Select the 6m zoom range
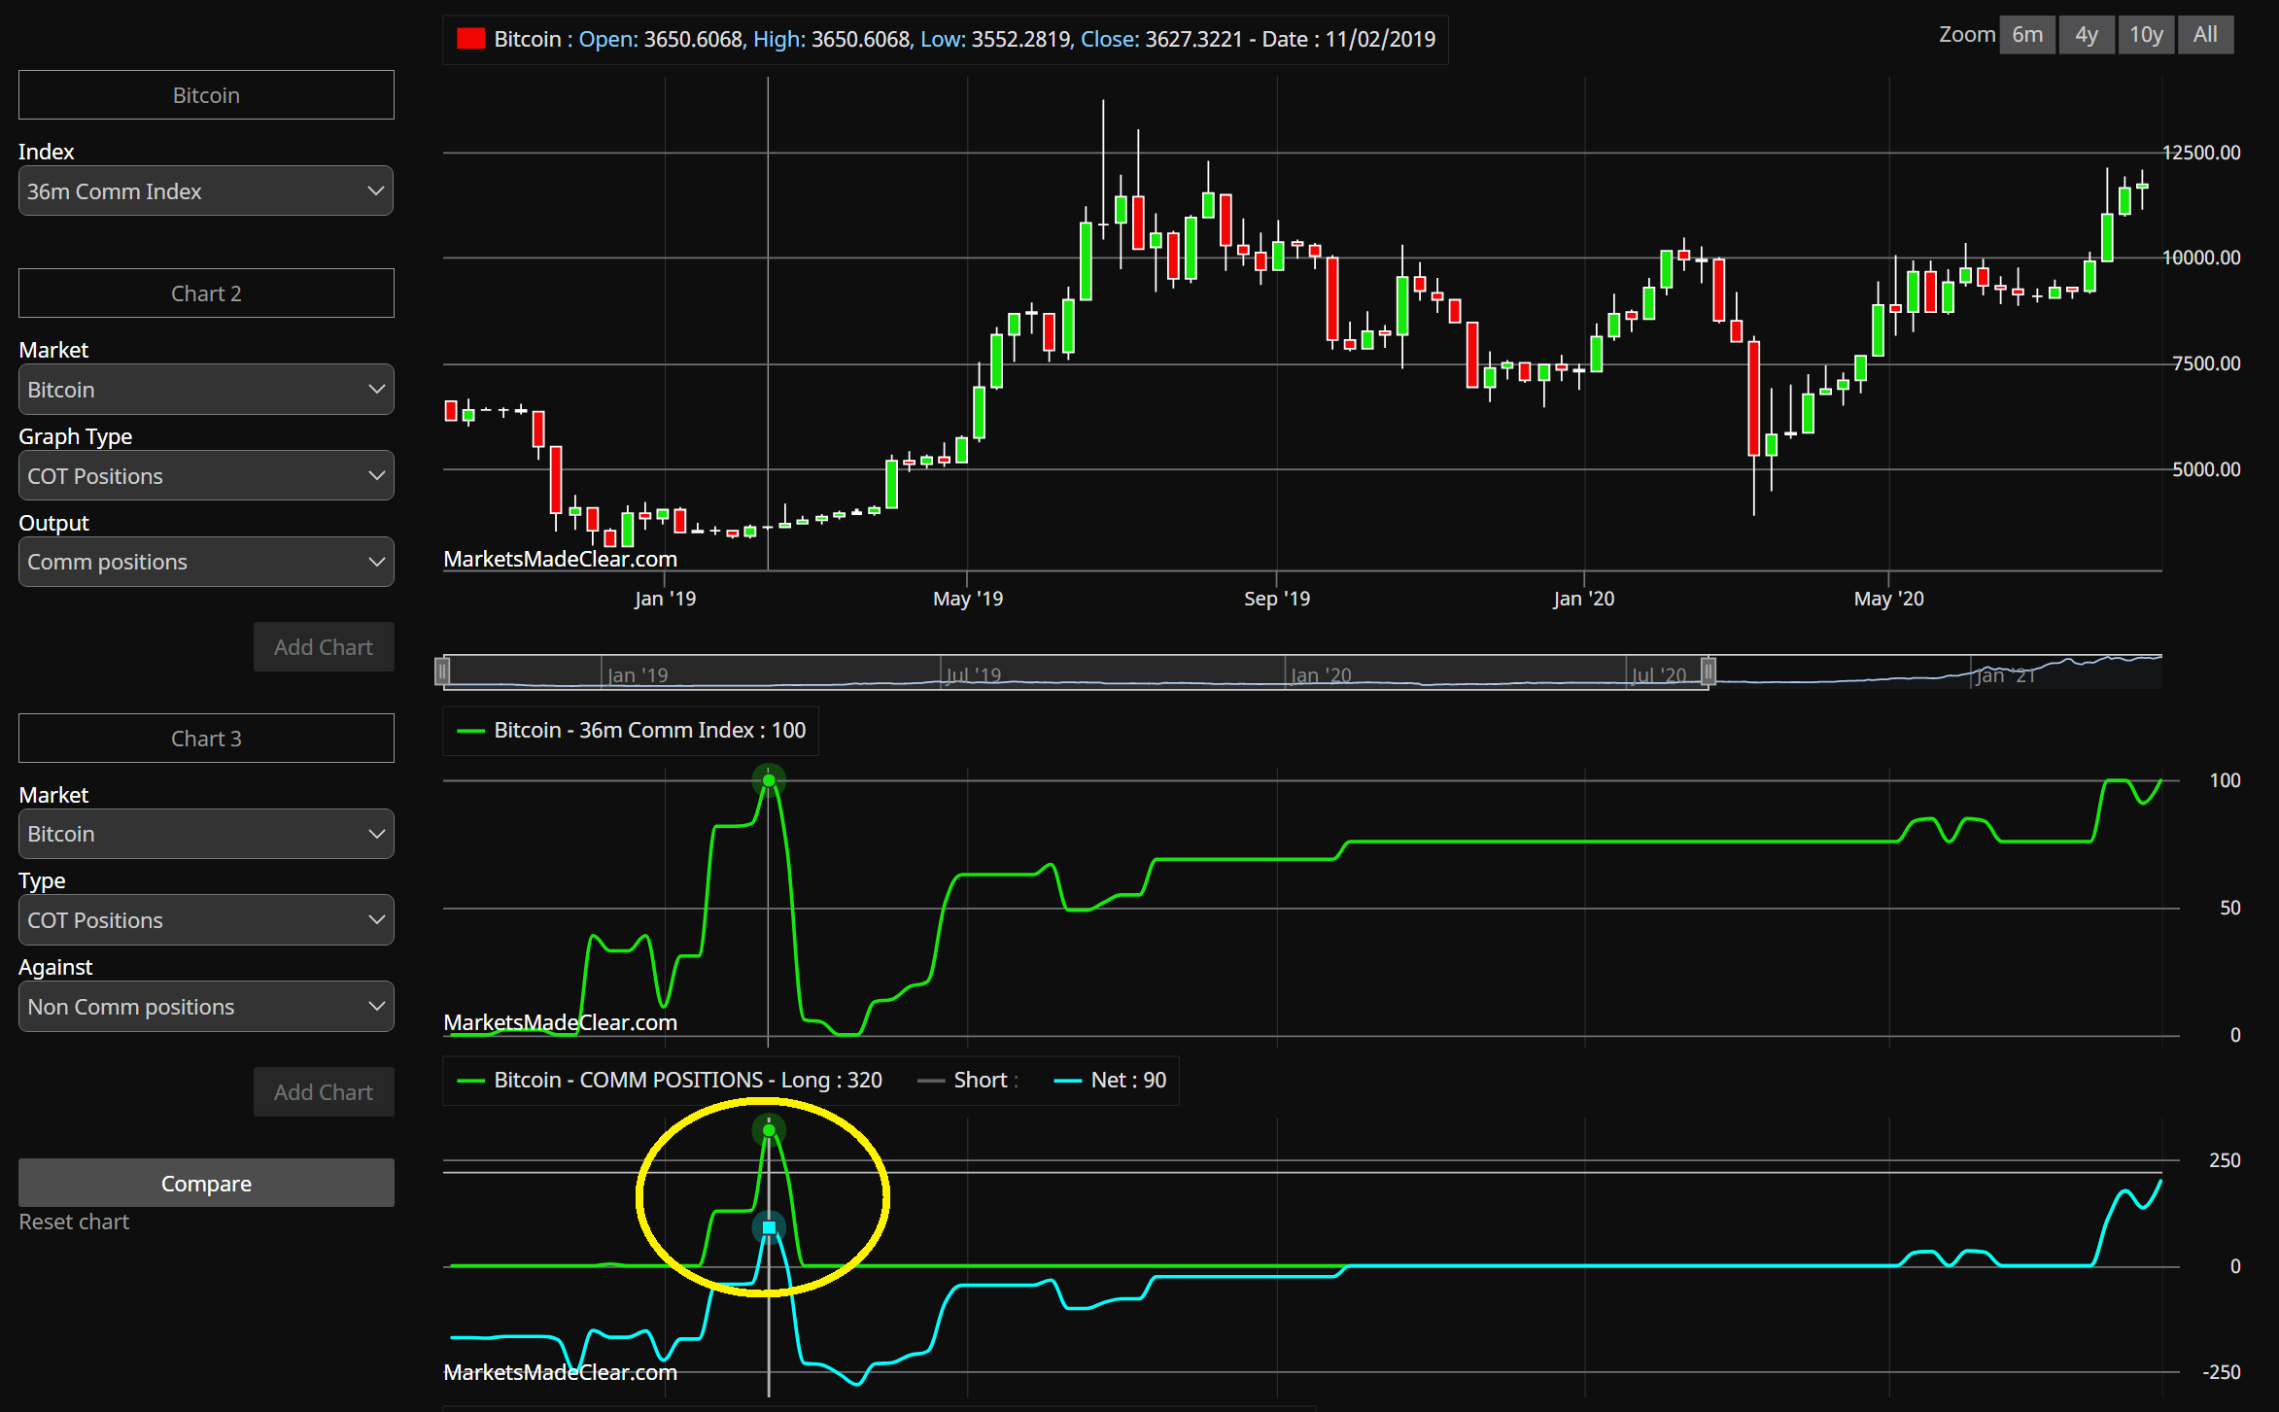 click(x=2027, y=35)
